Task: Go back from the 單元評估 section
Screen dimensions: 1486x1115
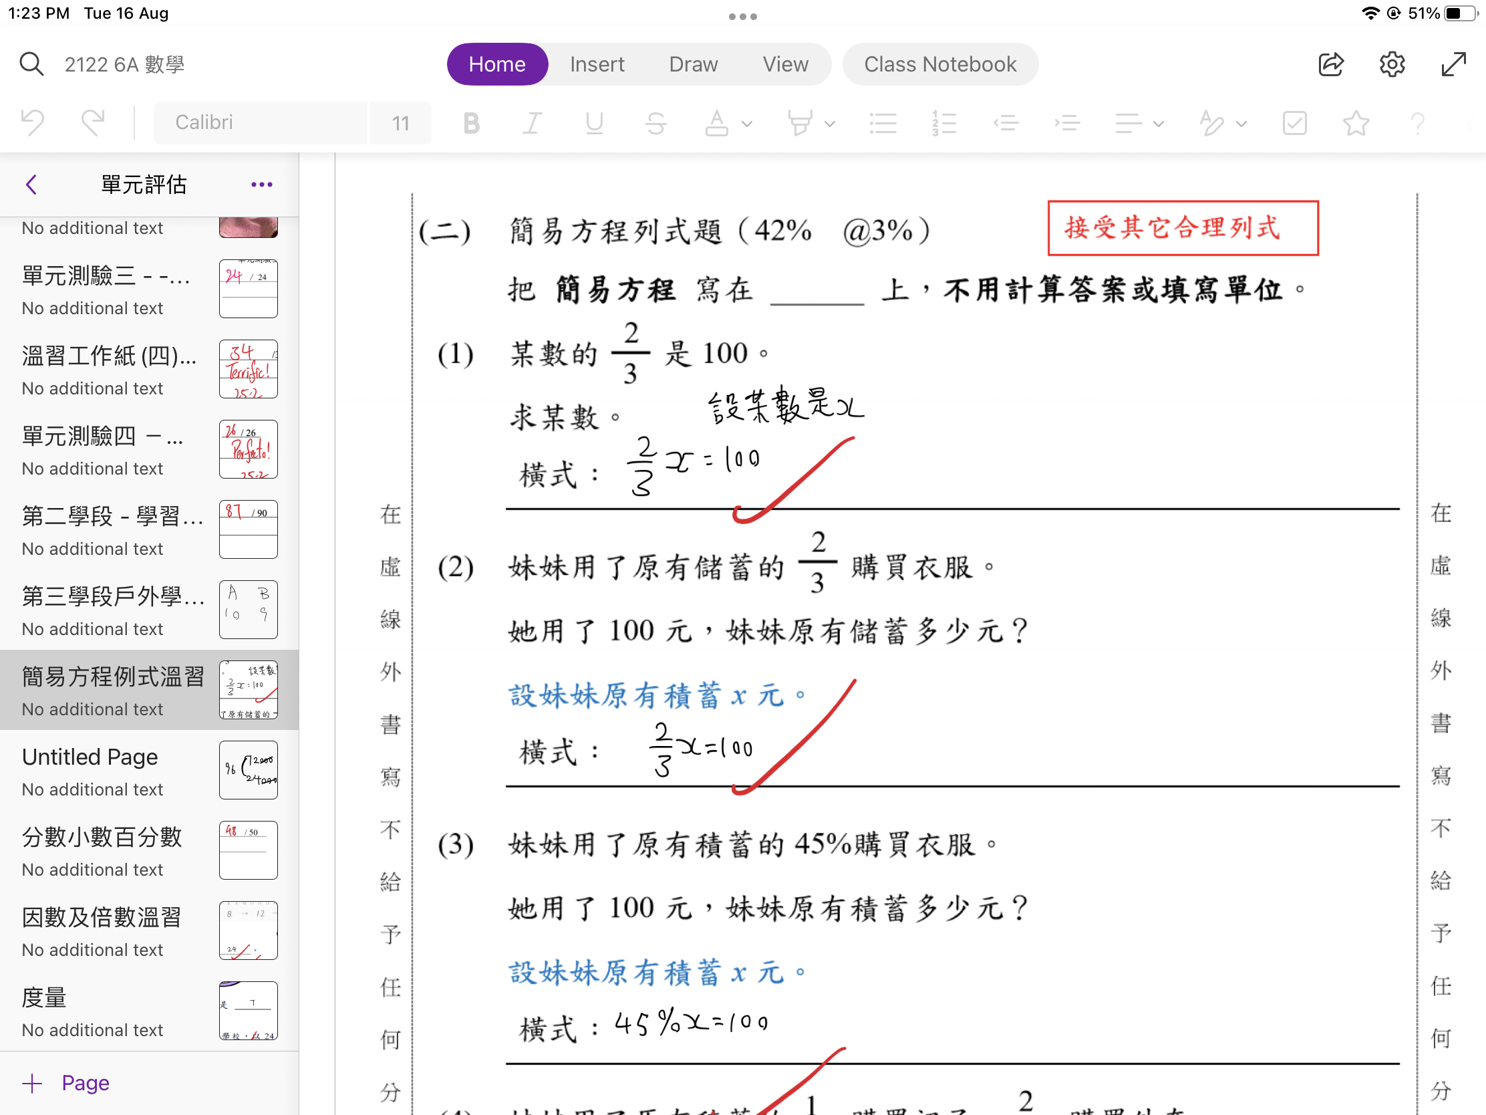Action: pyautogui.click(x=31, y=184)
